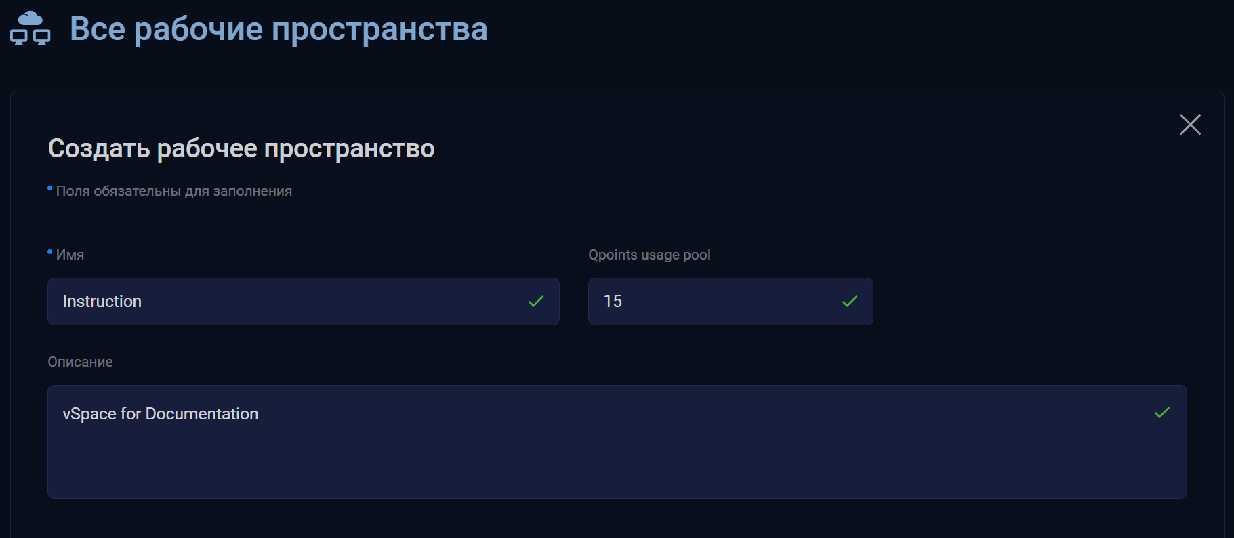Click the green checkmark in description area

[1162, 413]
